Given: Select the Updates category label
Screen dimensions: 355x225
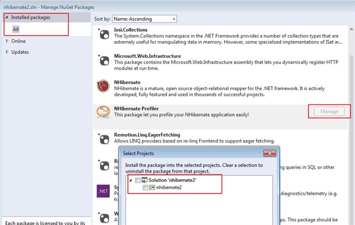Looking at the screenshot, I should coord(20,52).
